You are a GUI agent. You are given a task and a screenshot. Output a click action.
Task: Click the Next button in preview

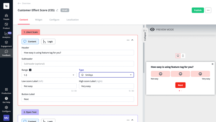(x=180, y=85)
